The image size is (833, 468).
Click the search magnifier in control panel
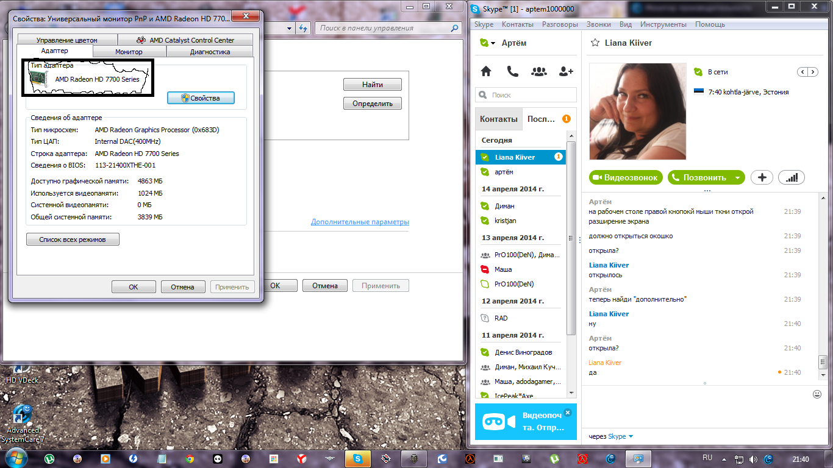tap(454, 28)
